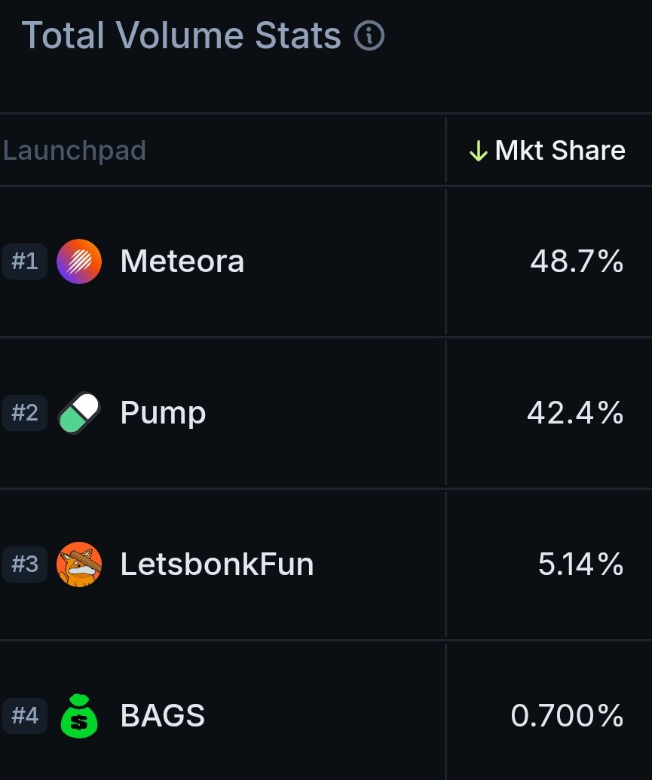Click the info icon beside Total Volume Stats
The image size is (652, 780).
369,35
